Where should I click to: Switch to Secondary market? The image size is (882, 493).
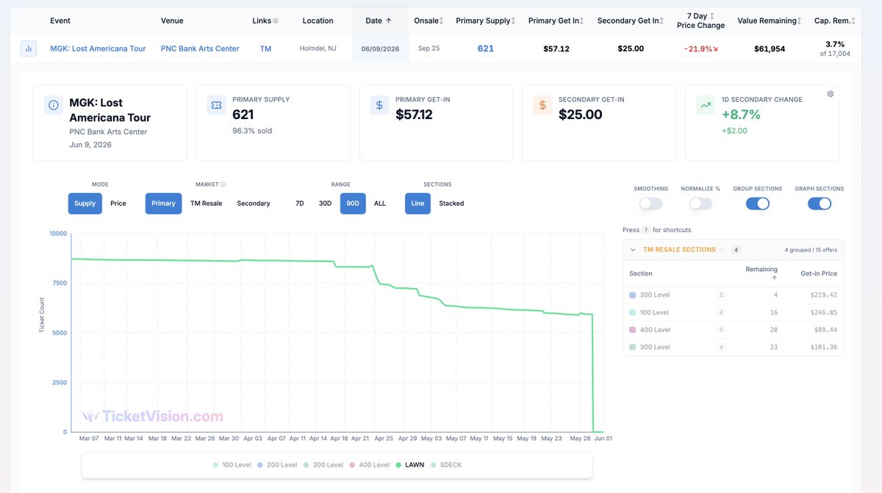tap(254, 204)
